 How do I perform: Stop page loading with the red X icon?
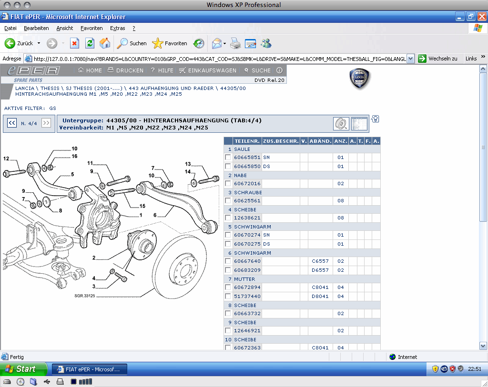(74, 43)
